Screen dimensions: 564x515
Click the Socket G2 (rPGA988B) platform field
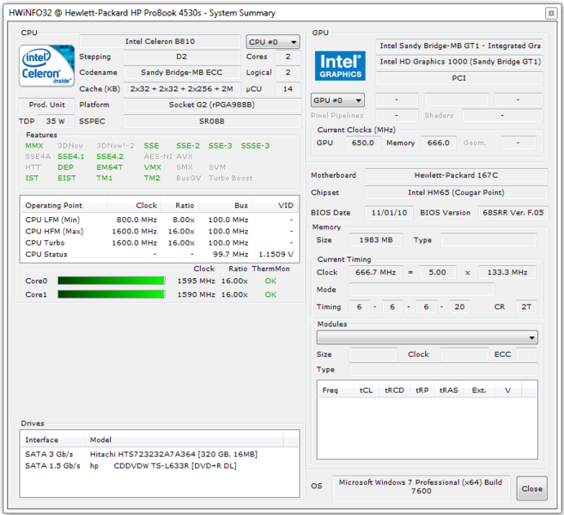click(212, 105)
